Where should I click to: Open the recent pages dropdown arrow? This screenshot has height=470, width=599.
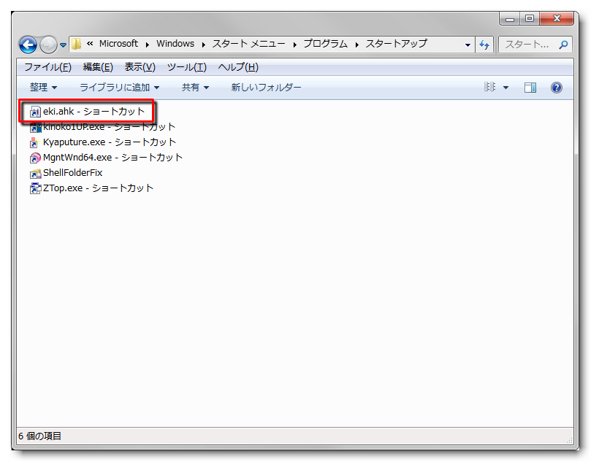63,45
